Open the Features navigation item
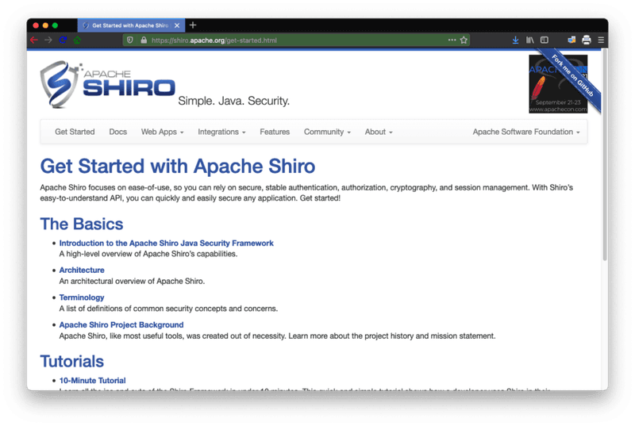The width and height of the screenshot is (635, 426). 275,132
